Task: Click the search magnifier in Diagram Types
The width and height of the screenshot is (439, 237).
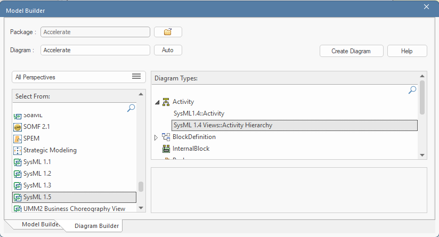Action: click(x=412, y=91)
